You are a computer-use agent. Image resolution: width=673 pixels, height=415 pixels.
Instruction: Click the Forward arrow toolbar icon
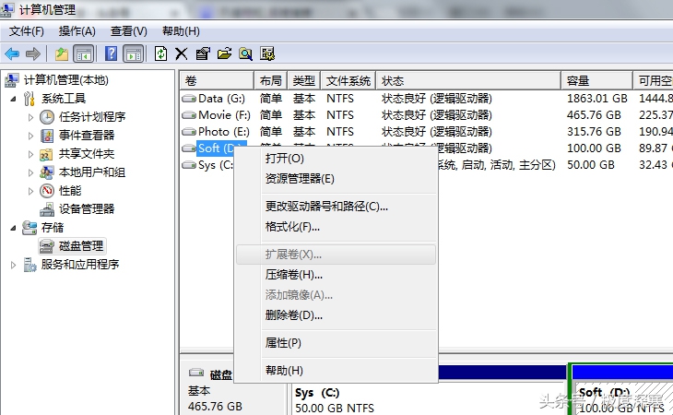(33, 54)
